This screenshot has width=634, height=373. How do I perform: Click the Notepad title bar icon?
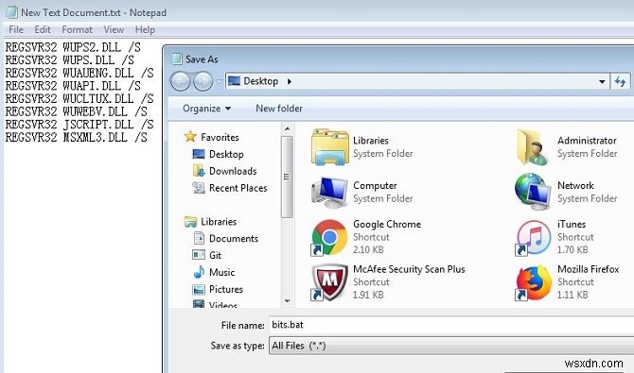click(11, 12)
